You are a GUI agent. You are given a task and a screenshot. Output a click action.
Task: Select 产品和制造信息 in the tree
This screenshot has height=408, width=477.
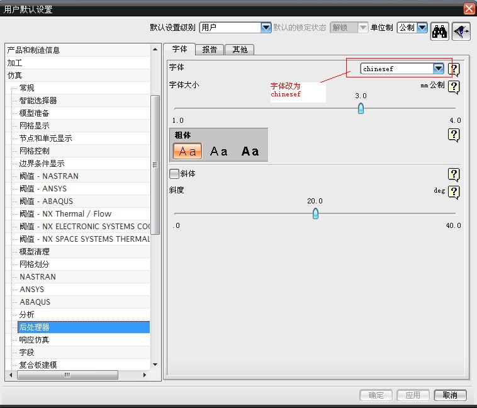[33, 50]
